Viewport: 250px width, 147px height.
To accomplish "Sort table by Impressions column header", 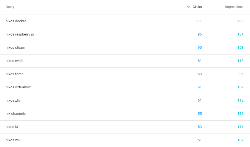I will (234, 7).
